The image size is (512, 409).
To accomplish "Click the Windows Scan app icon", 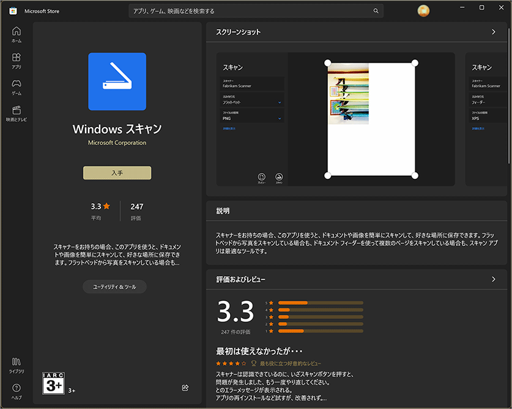I will [x=117, y=81].
